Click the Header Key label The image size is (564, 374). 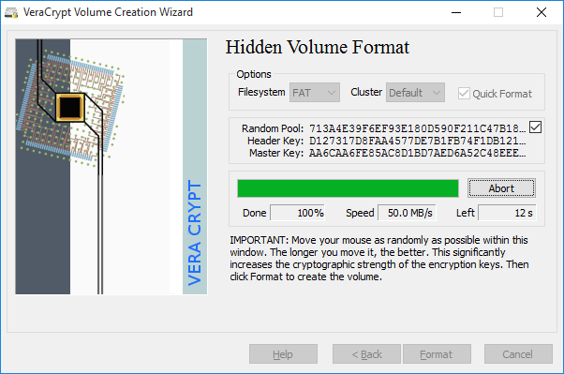[x=275, y=141]
